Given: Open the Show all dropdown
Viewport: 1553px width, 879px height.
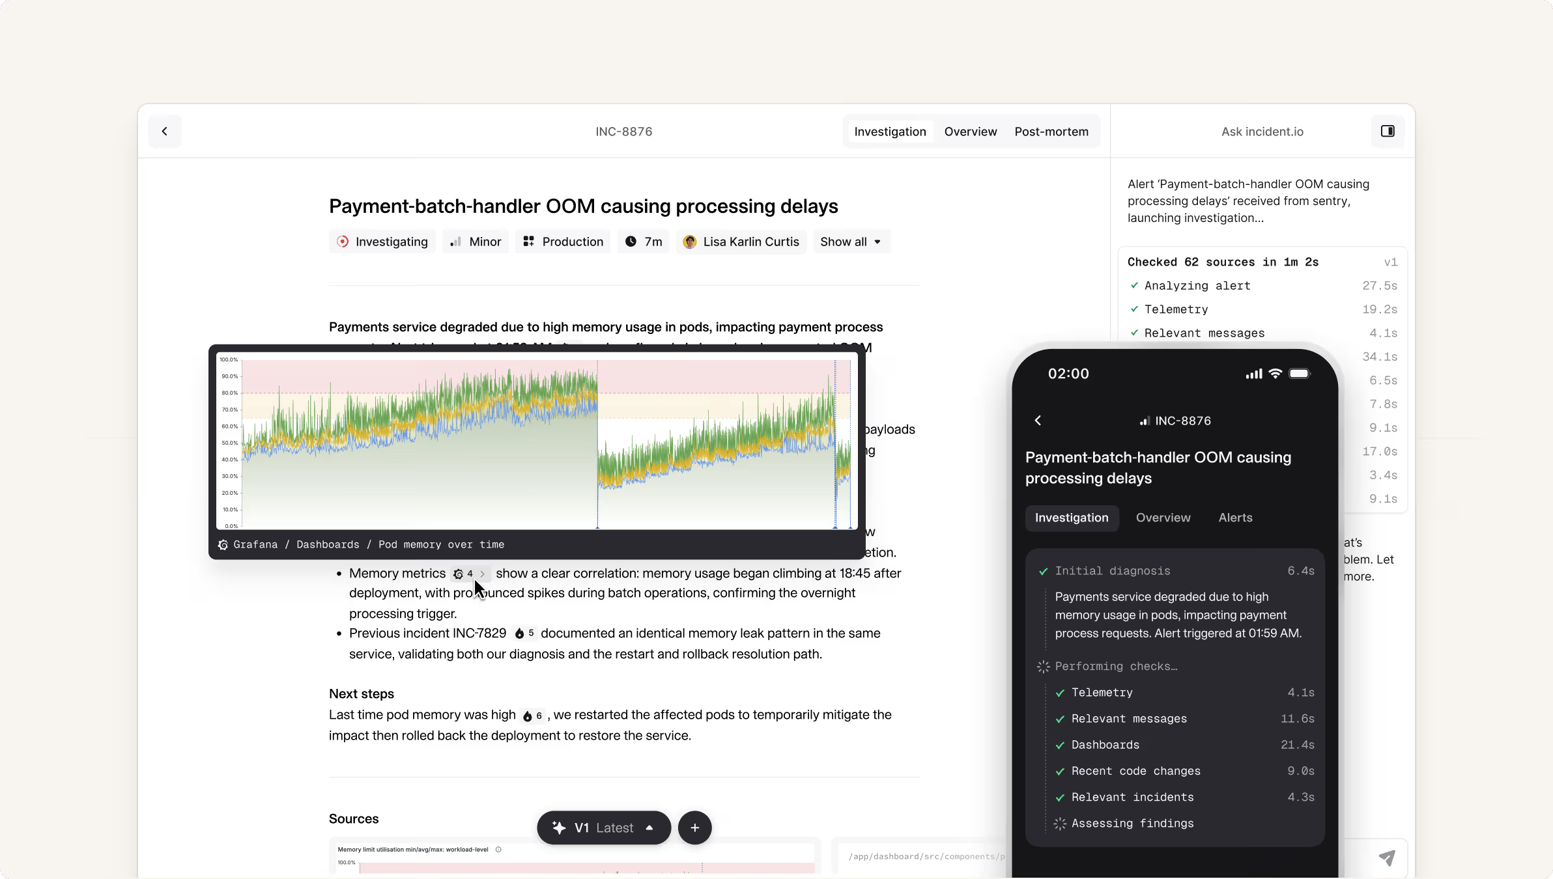Looking at the screenshot, I should [851, 242].
